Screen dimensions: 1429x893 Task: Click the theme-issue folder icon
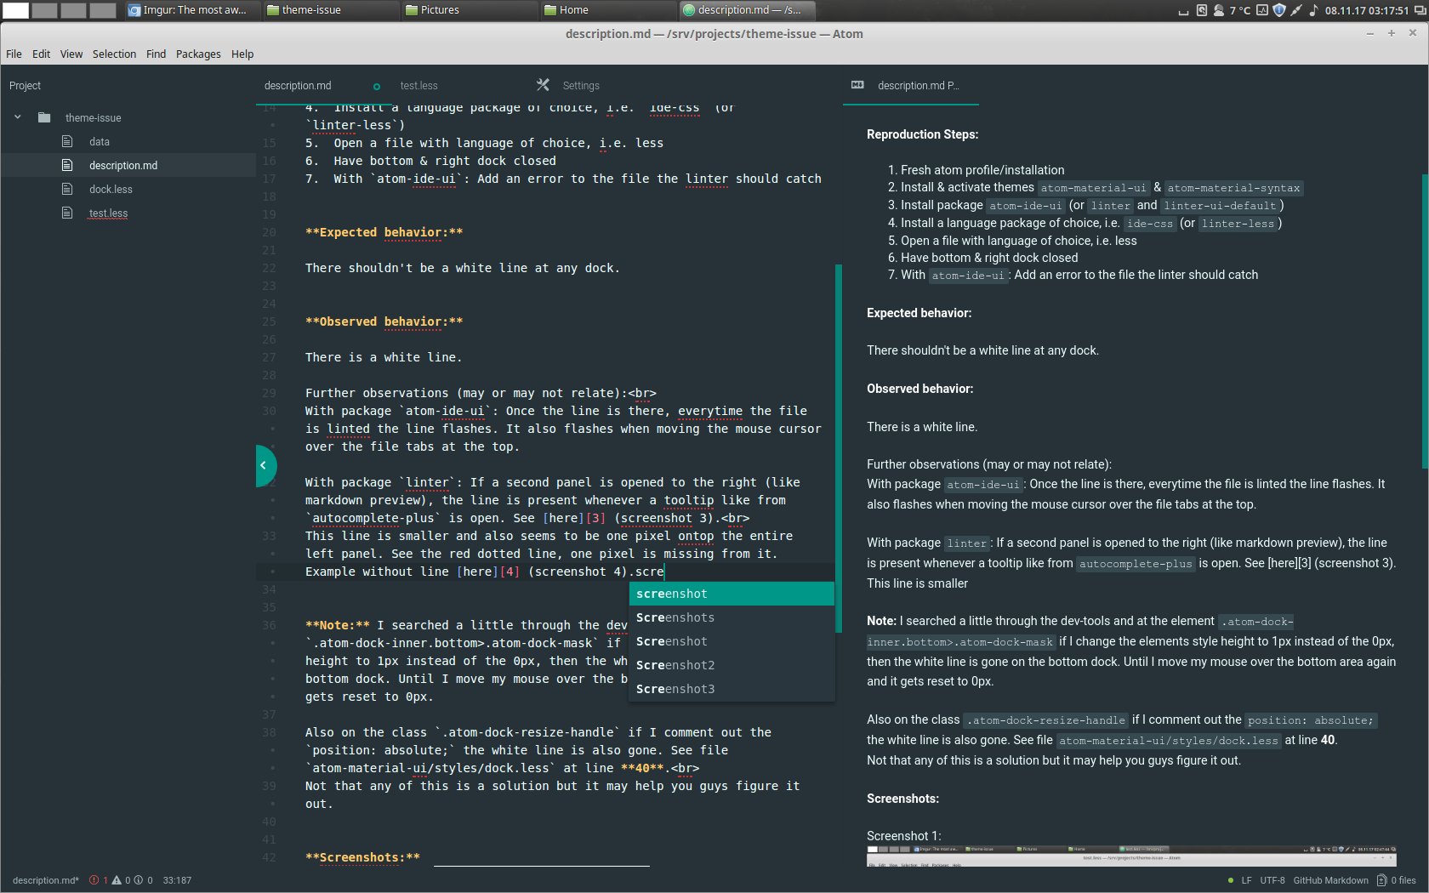point(44,117)
